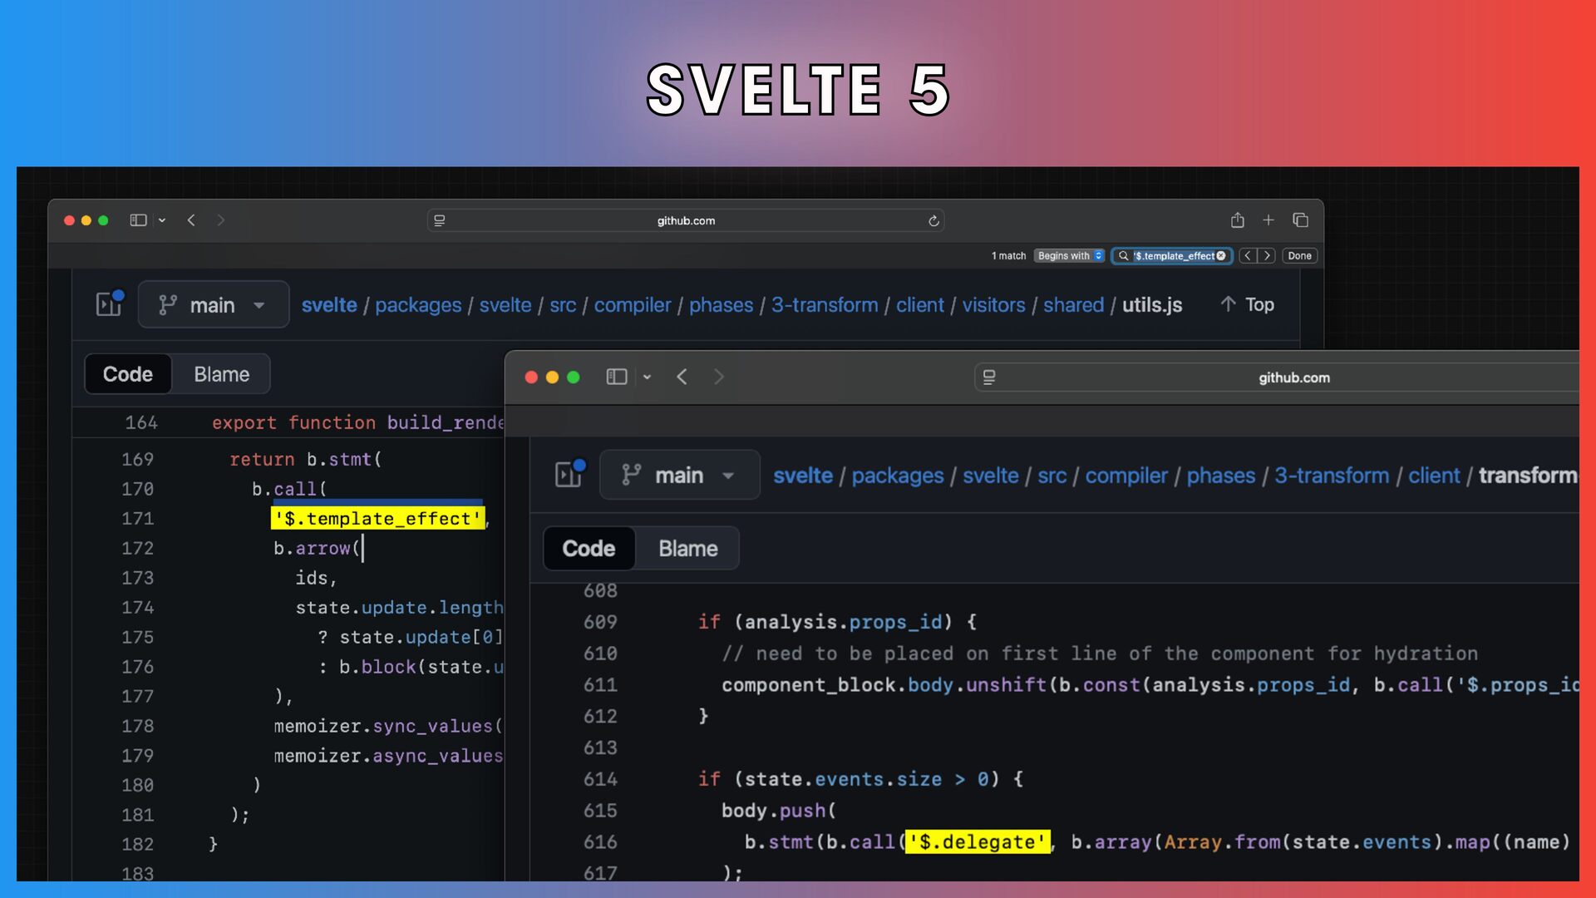Open visitors breadcrumb link
This screenshot has height=898, width=1596.
pyautogui.click(x=993, y=305)
